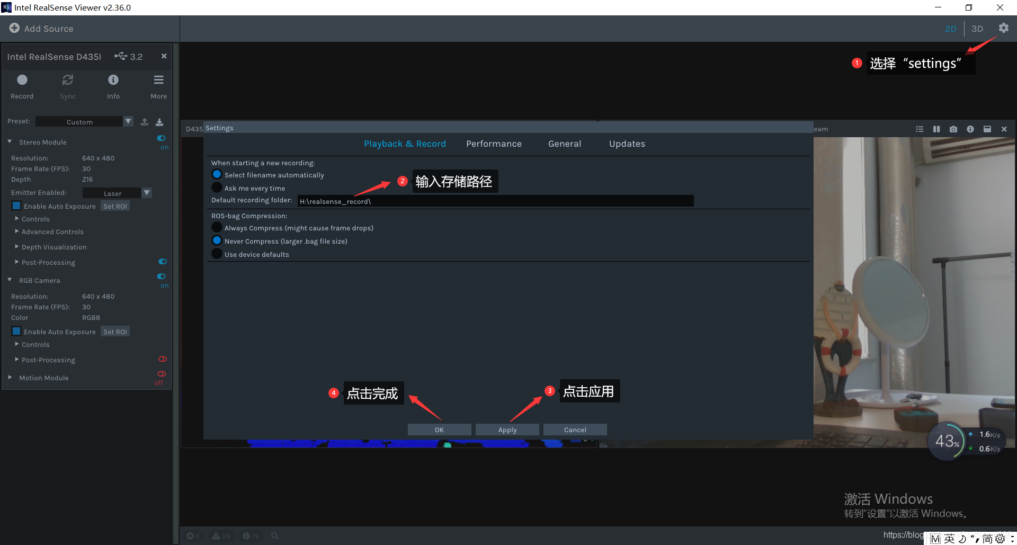Show stream info overlay icon
1017x545 pixels.
pyautogui.click(x=970, y=129)
